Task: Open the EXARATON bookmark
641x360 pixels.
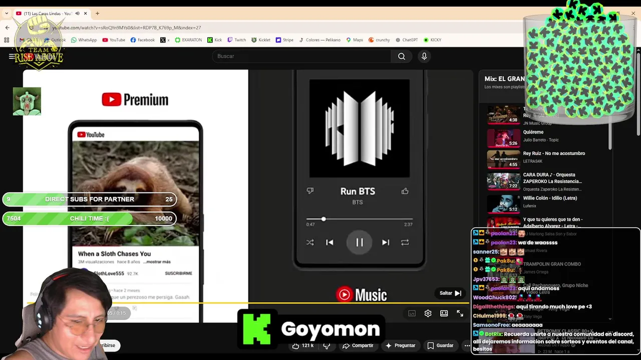Action: [188, 40]
